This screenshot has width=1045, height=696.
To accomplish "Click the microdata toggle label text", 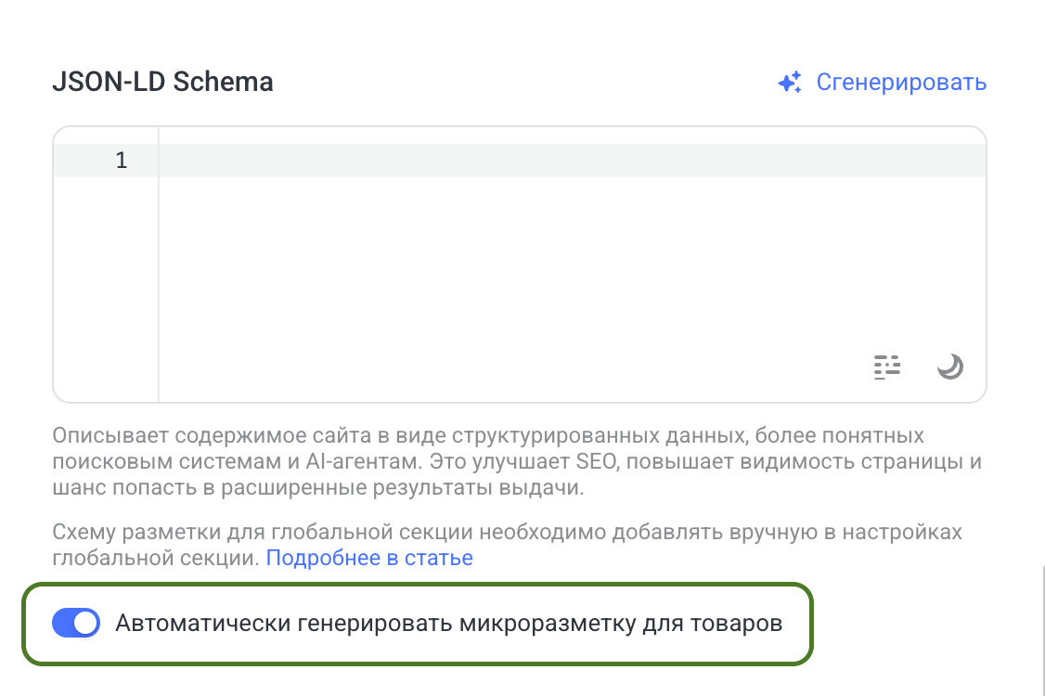I will point(448,623).
